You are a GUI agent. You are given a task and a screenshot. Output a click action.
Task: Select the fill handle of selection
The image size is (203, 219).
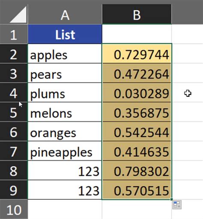(171, 199)
